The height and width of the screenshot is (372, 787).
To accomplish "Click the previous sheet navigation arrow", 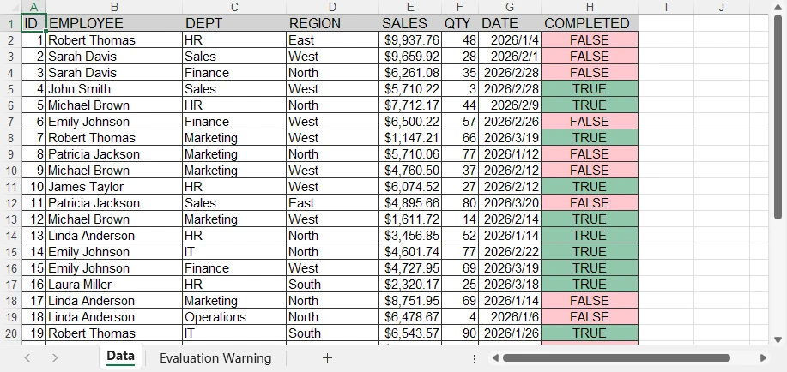I will click(27, 358).
